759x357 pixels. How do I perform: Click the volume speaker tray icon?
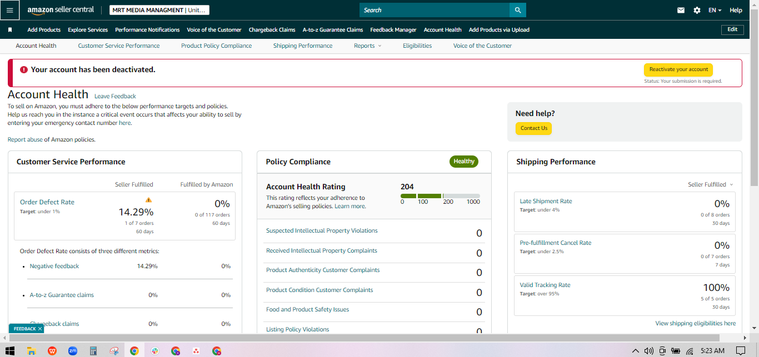648,351
